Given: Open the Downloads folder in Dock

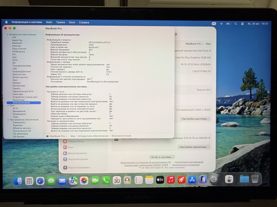Looking at the screenshot, I should click(244, 179).
